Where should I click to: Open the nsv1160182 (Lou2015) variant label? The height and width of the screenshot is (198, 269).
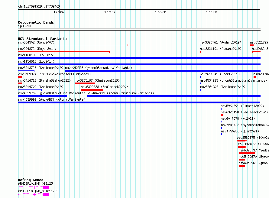click(36, 55)
